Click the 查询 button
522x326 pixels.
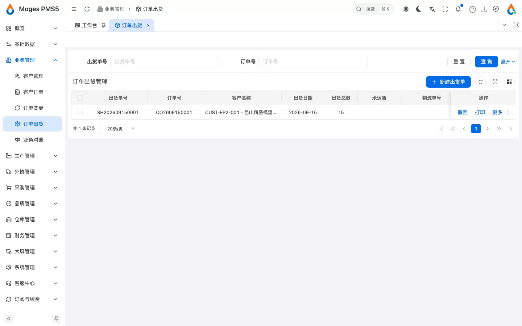[x=486, y=62]
